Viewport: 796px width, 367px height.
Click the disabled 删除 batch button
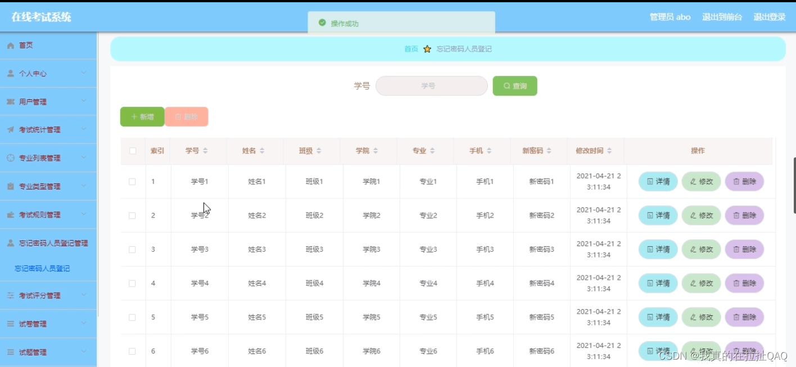[x=187, y=117]
